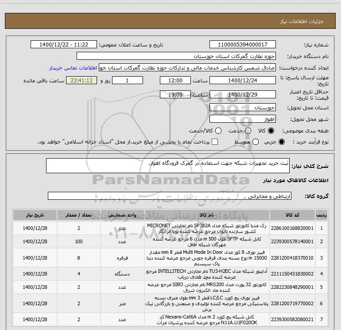341x330 pixels.
Task: Click product code 2286100168820001
Action: point(292,228)
